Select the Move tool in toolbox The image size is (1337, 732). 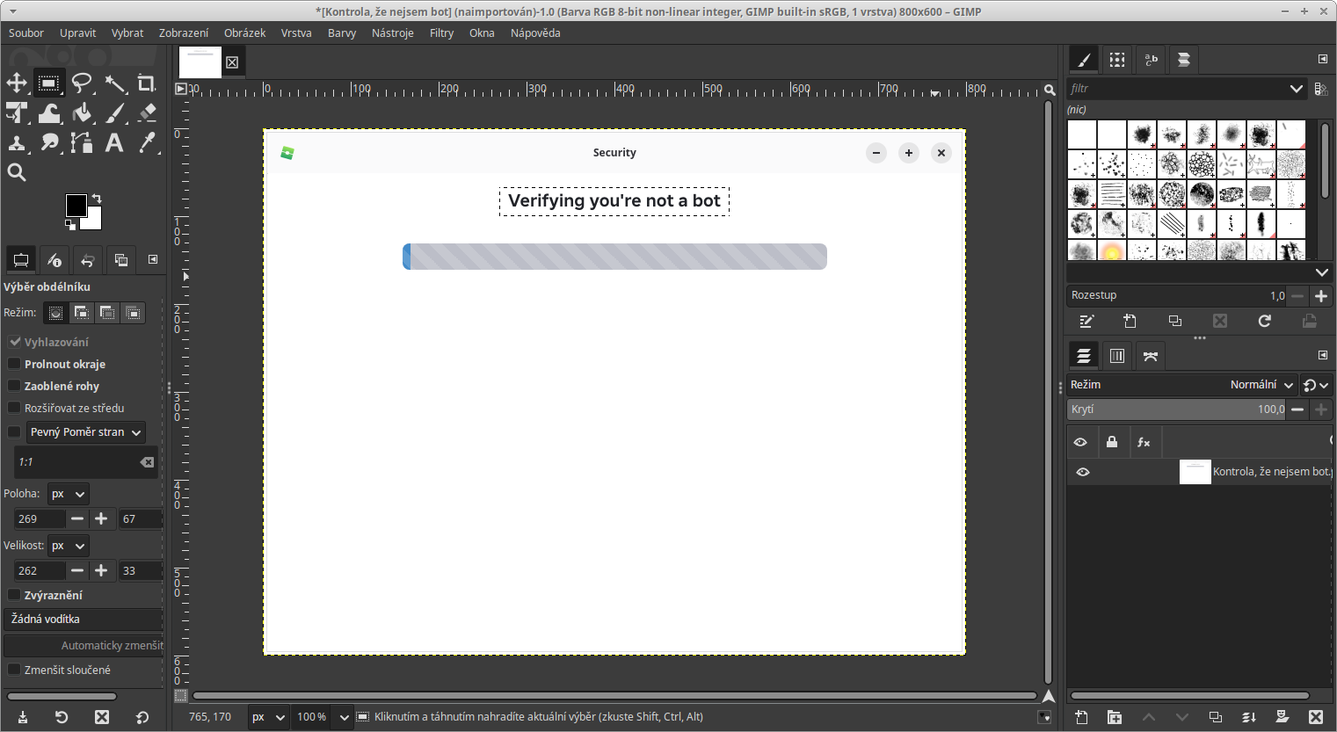[x=17, y=83]
